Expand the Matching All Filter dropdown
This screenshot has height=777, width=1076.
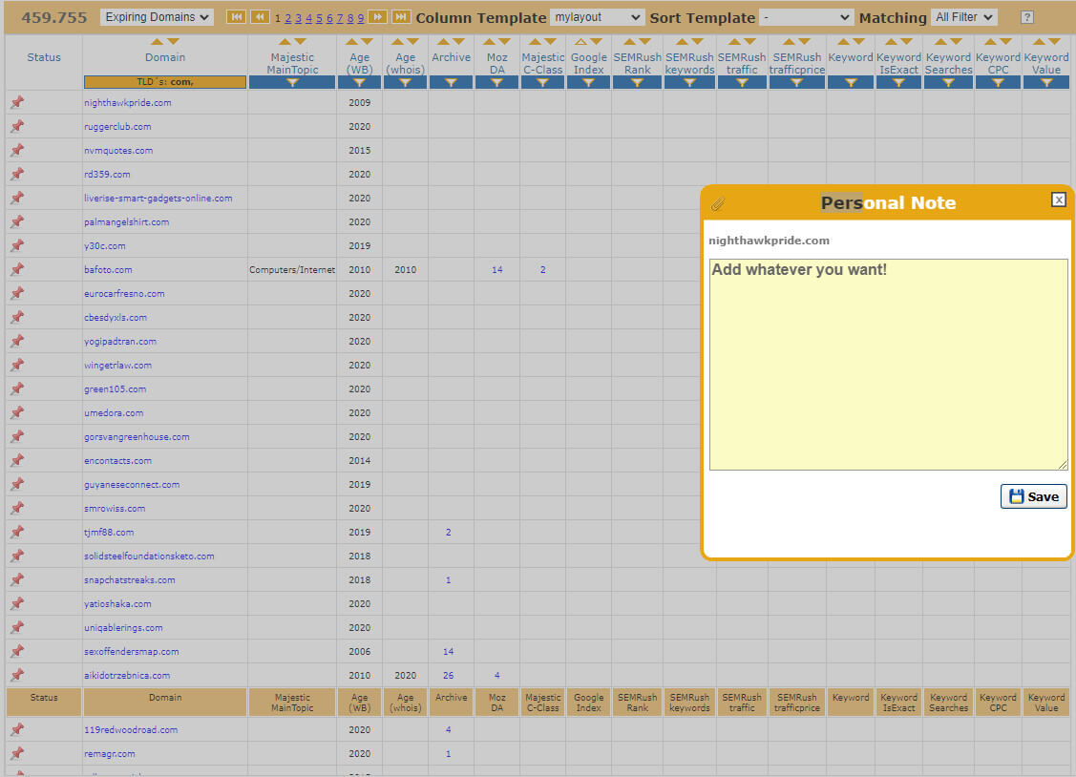[x=963, y=17]
